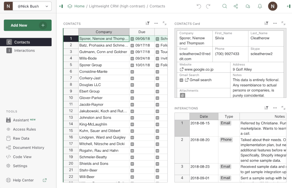The image size is (292, 188).
Task: Click the redo arrow icon
Action: tap(208, 6)
